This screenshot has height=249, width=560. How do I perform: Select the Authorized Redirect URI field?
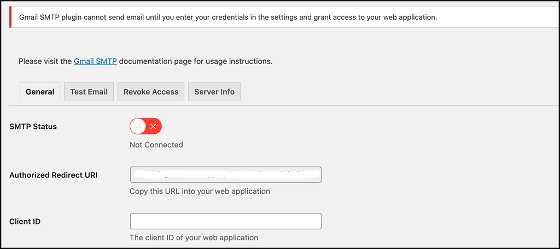click(226, 175)
